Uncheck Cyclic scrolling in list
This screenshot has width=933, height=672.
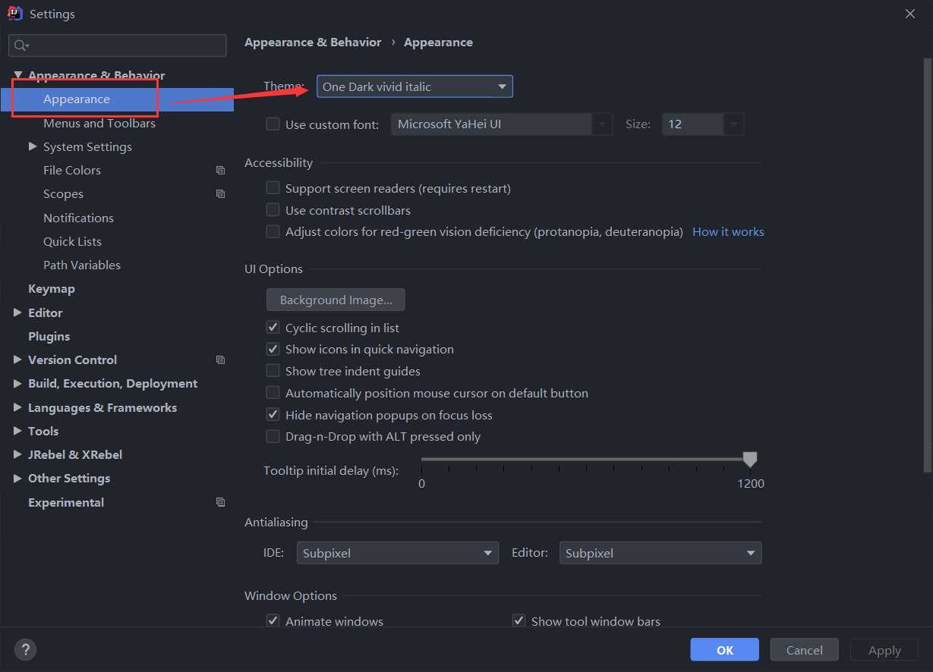pyautogui.click(x=273, y=328)
